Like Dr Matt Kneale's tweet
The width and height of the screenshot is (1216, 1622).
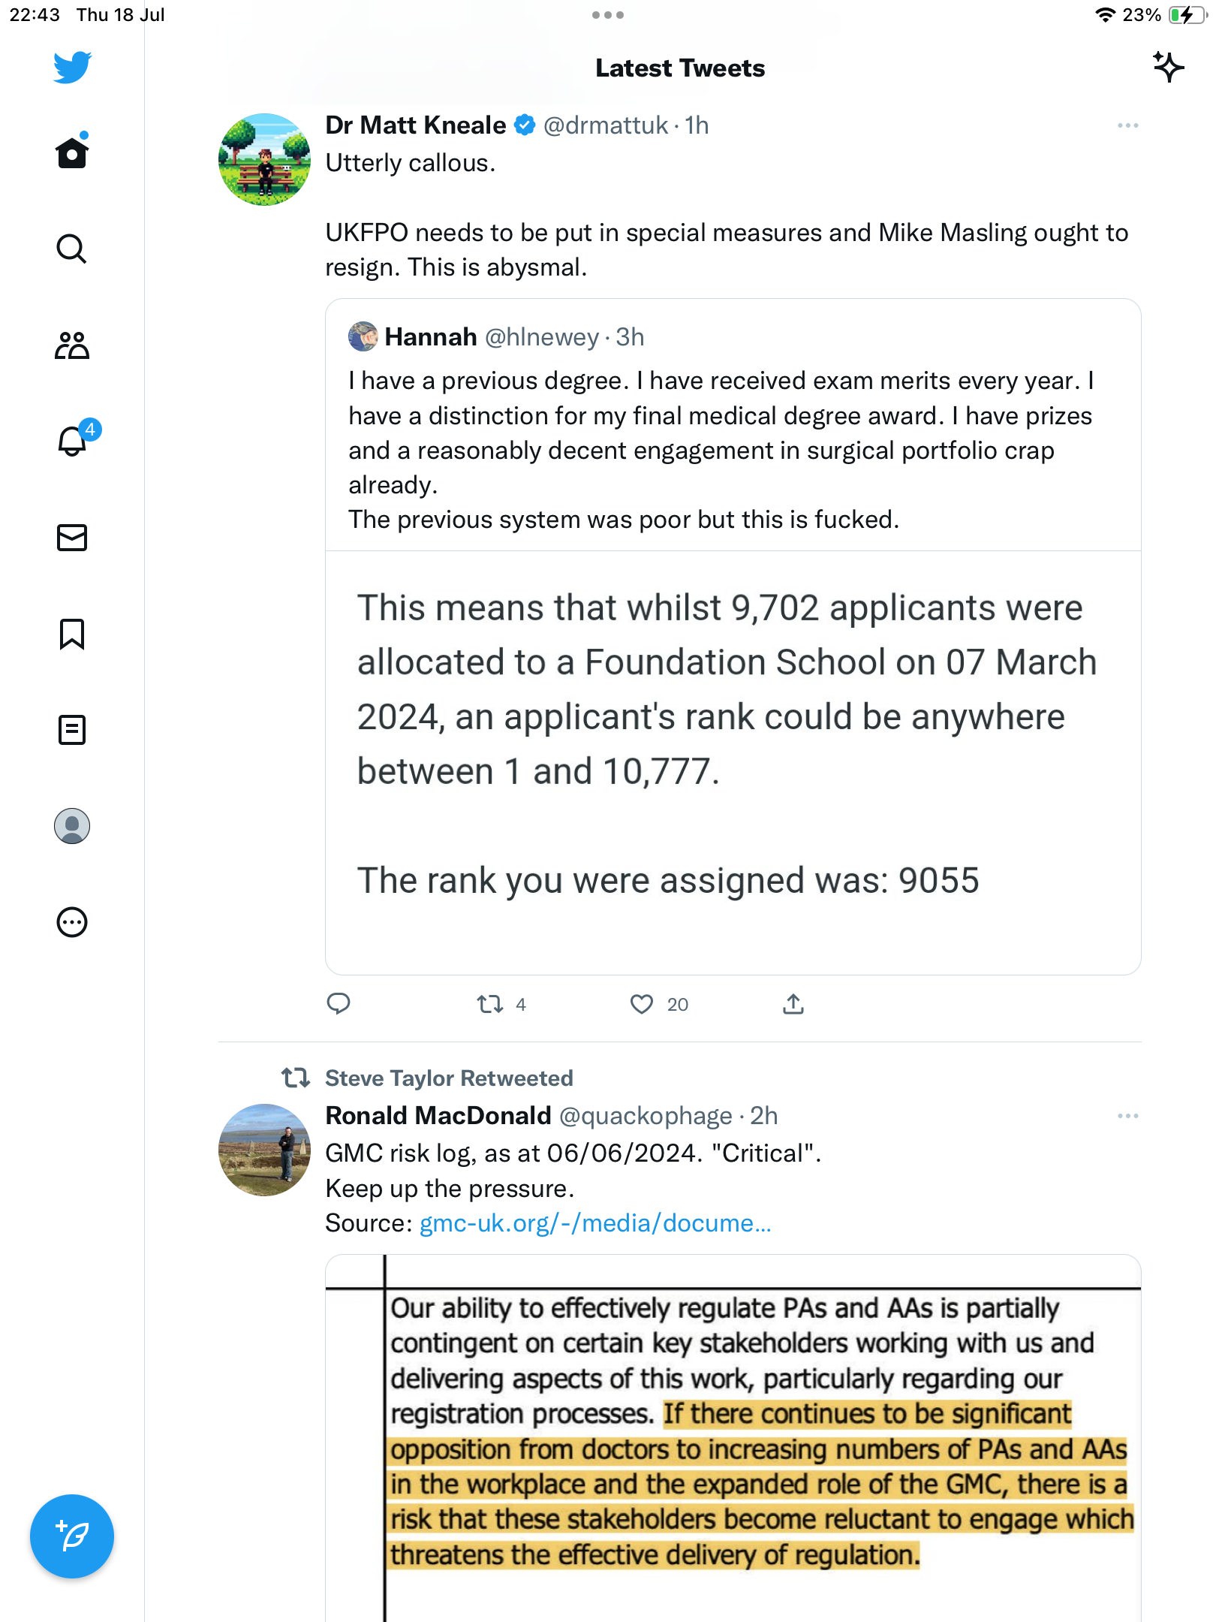pyautogui.click(x=642, y=1004)
